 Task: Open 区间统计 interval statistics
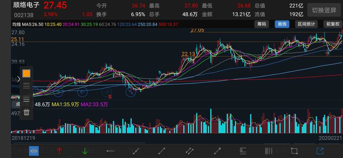click(x=306, y=24)
